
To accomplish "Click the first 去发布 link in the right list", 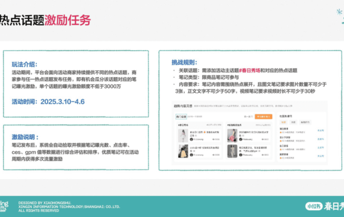I will [320, 130].
